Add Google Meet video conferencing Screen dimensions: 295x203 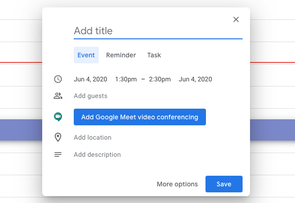coord(140,117)
